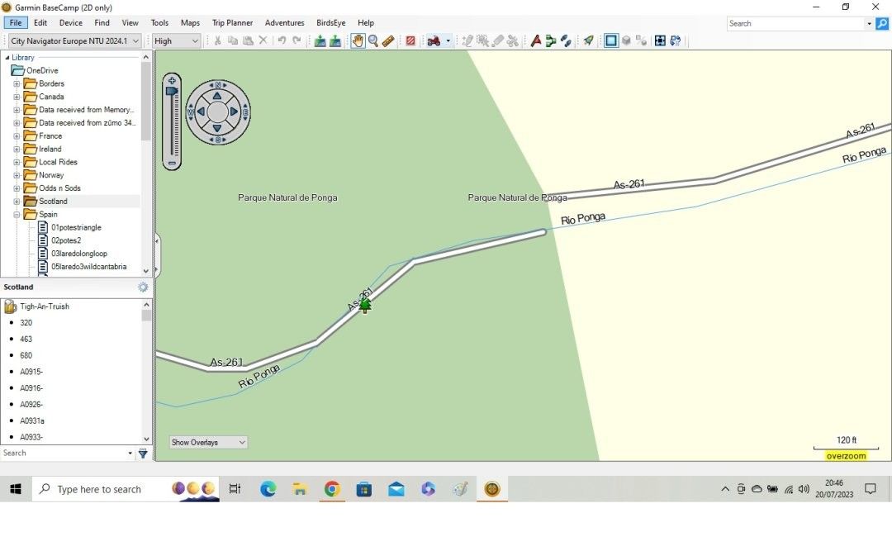Expand the France folder

(x=17, y=136)
